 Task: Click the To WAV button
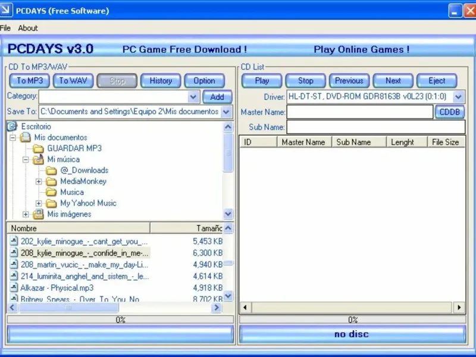tap(73, 81)
